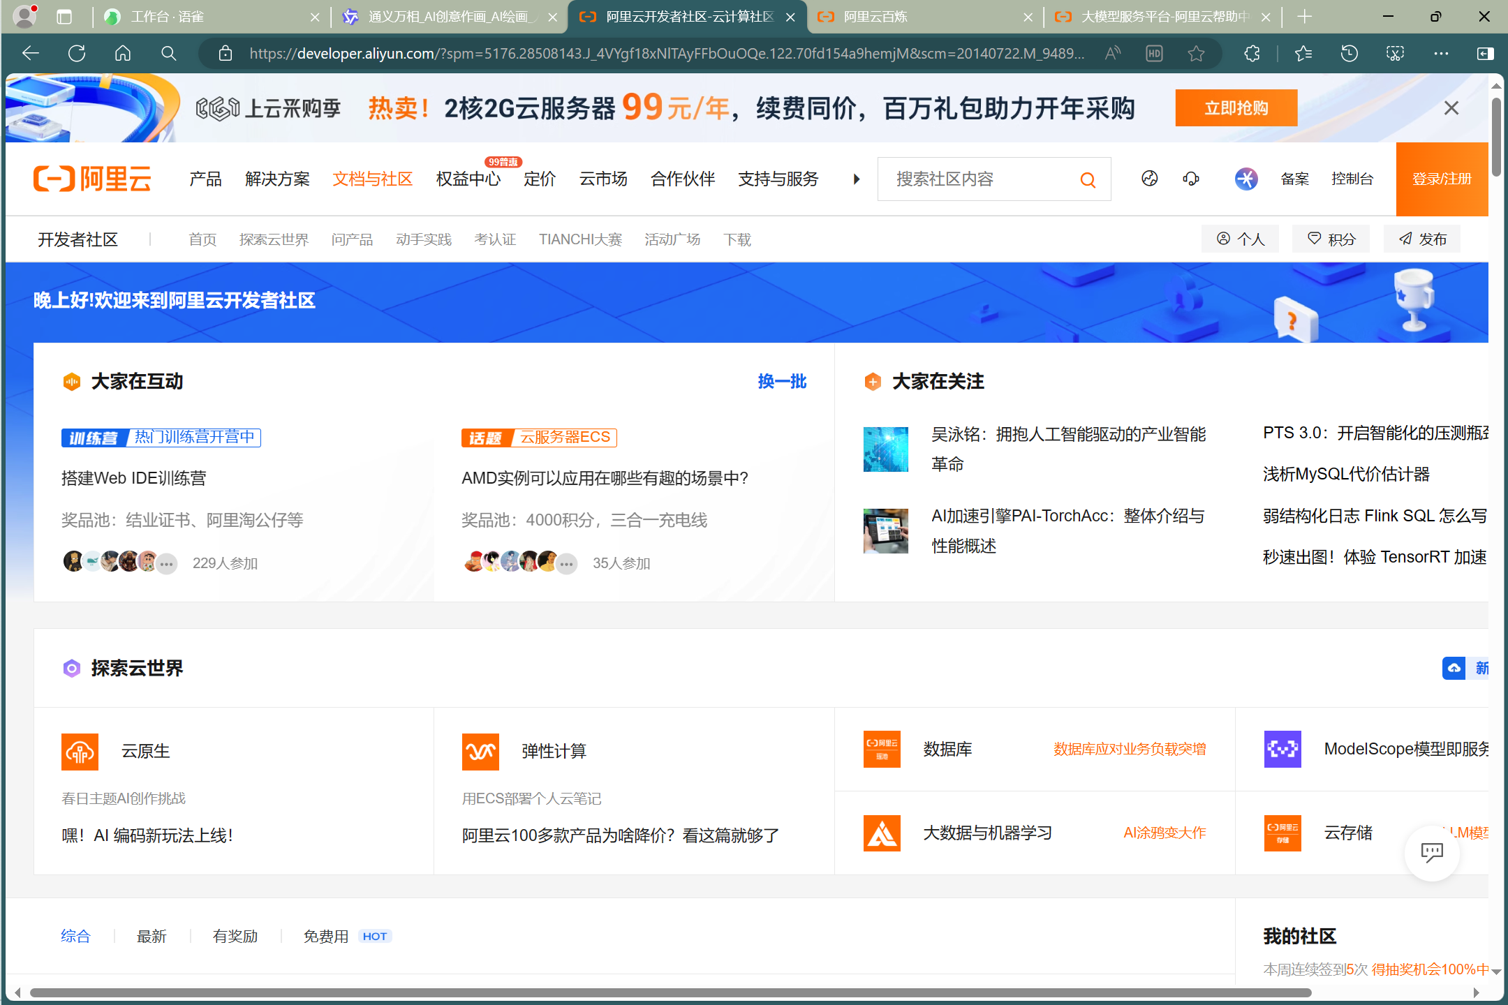Open the 合作伙伴 menu
Screen dimensions: 1508x1005
pyautogui.click(x=683, y=179)
